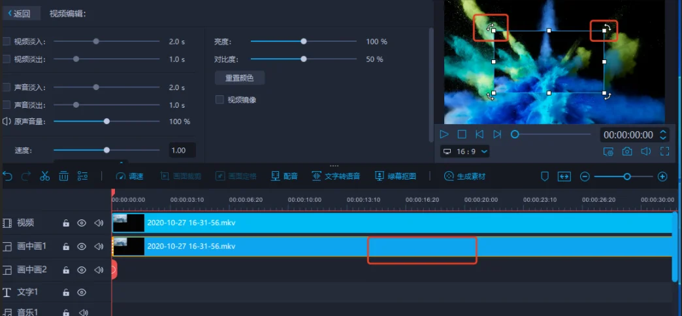Screen dimensions: 682x316
Task: Mute the 画中画2 track audio
Action: click(99, 270)
